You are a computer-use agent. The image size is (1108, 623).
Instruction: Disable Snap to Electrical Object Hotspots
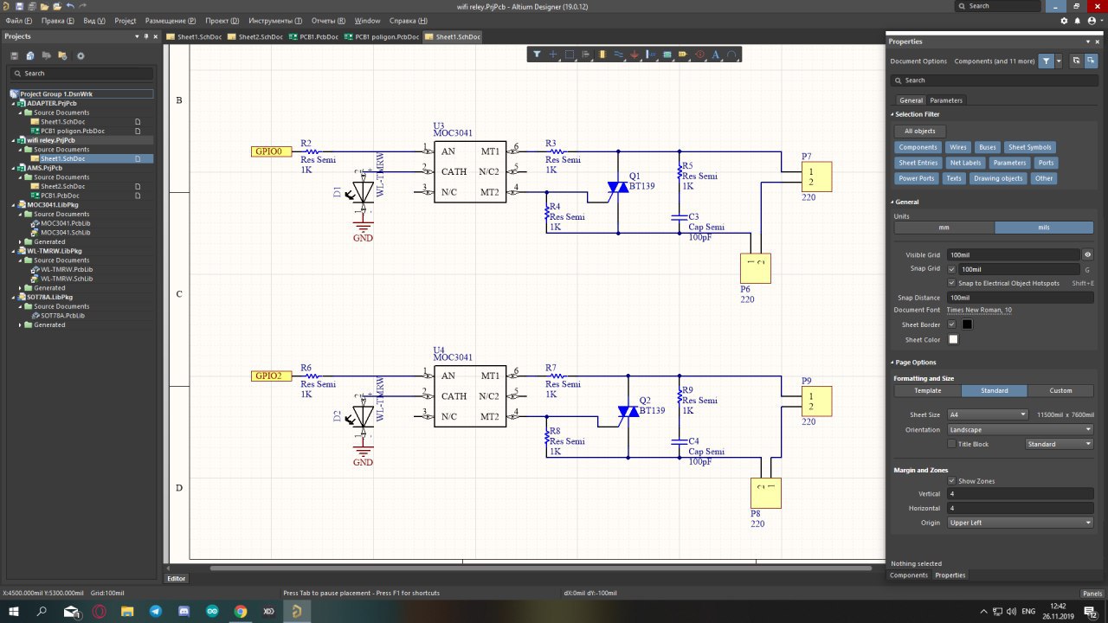point(952,283)
